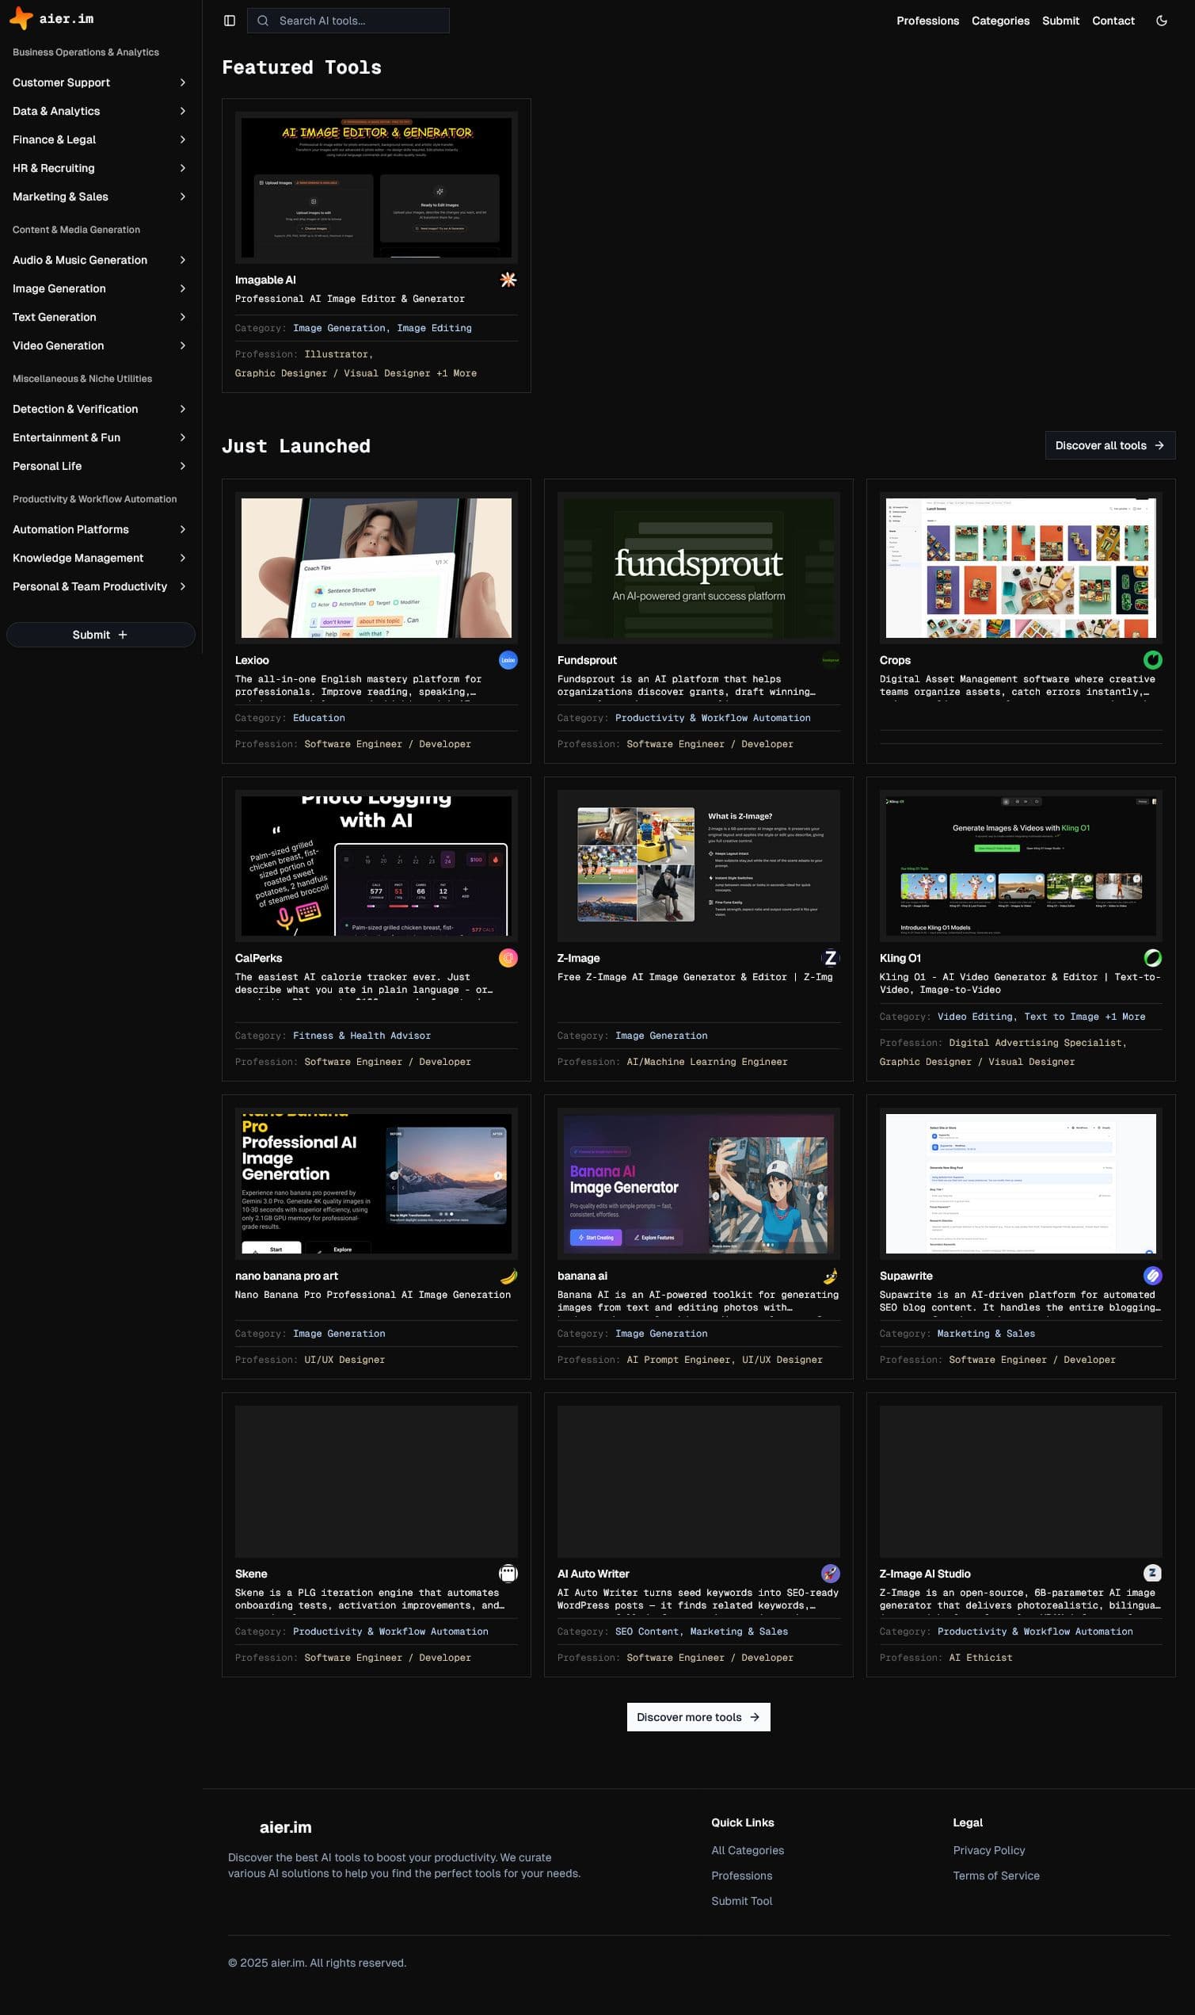Expand Data & Analytics category
Screen dimensions: 1195x2015
(x=100, y=111)
